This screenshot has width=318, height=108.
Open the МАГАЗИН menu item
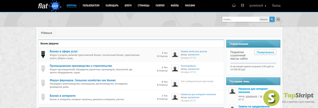pyautogui.click(x=190, y=6)
